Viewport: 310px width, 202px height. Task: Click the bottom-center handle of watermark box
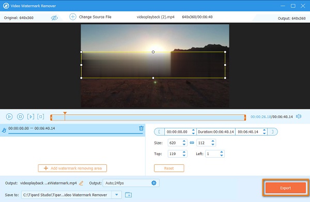pyautogui.click(x=153, y=78)
